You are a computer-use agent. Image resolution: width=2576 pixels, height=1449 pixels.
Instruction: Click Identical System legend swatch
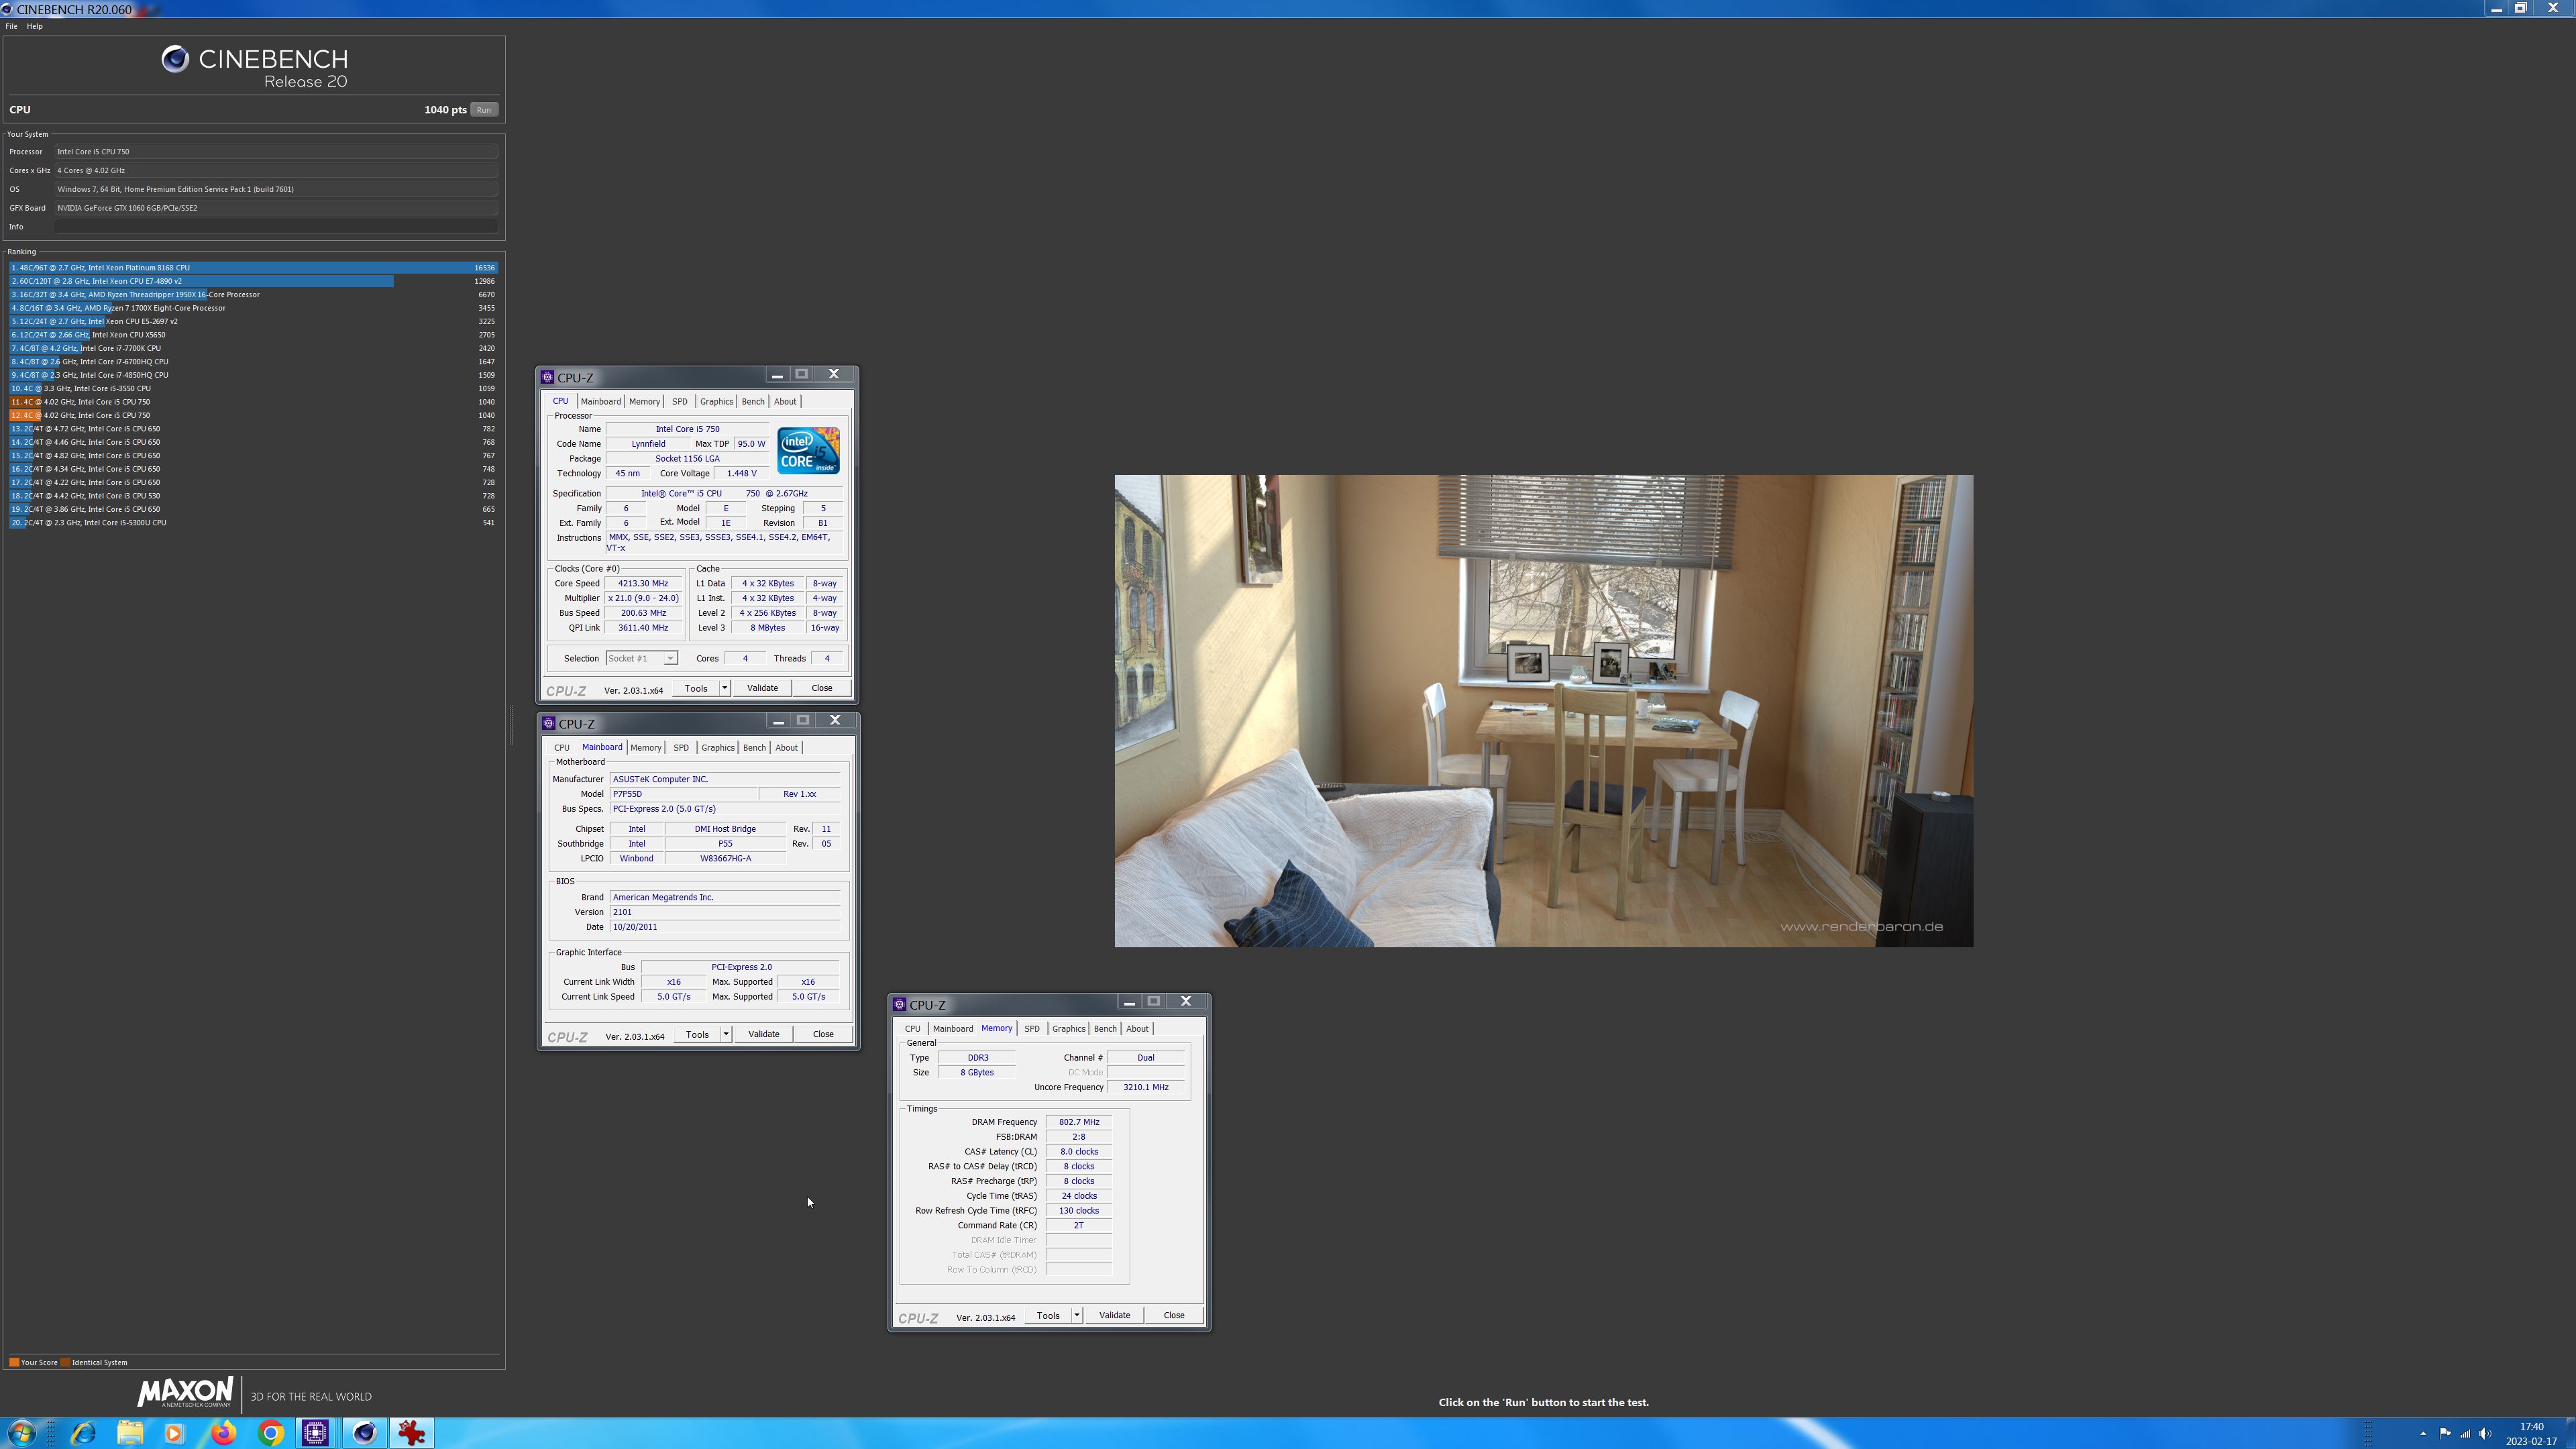pyautogui.click(x=65, y=1362)
